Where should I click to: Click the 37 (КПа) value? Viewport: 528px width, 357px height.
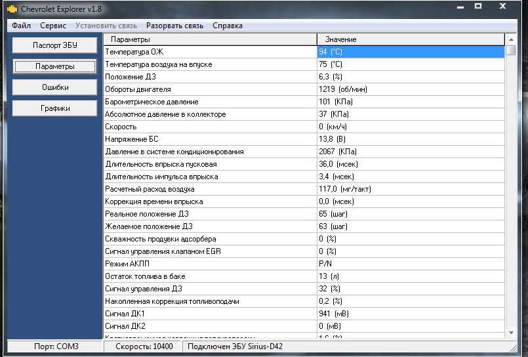334,114
